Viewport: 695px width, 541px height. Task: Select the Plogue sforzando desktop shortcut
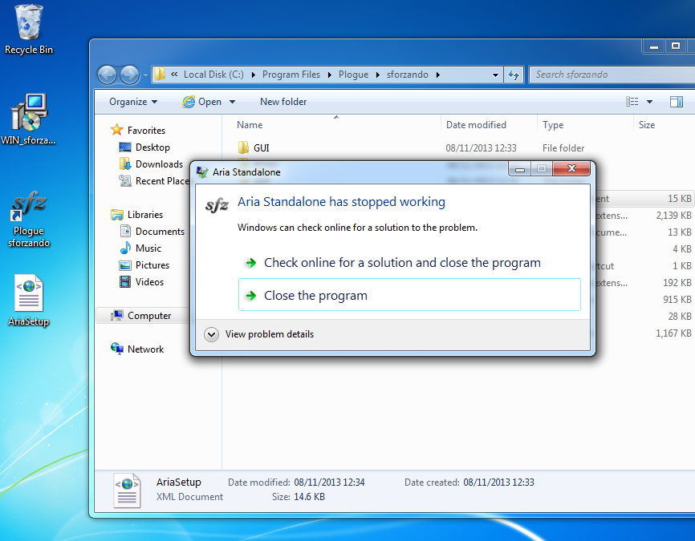pos(28,219)
